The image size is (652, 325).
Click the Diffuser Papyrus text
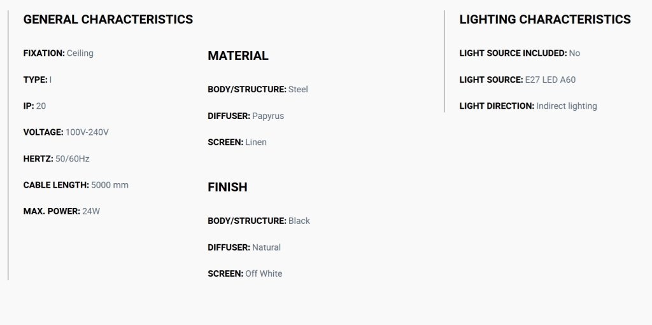(246, 116)
